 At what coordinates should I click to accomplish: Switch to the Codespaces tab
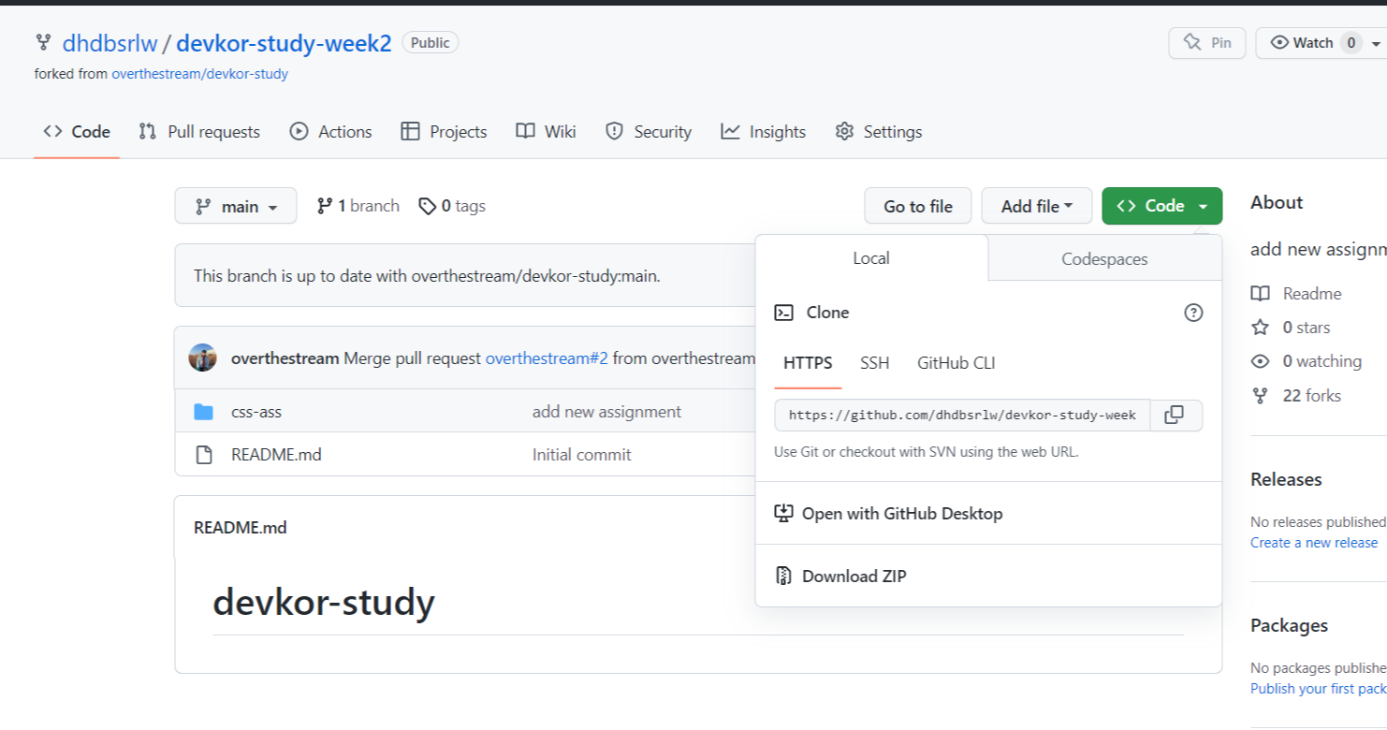coord(1104,259)
